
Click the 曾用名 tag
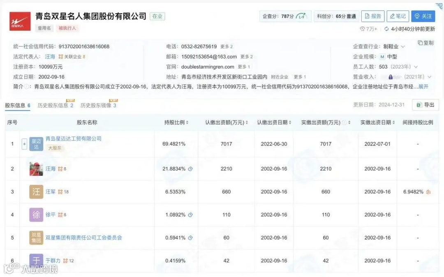point(44,28)
